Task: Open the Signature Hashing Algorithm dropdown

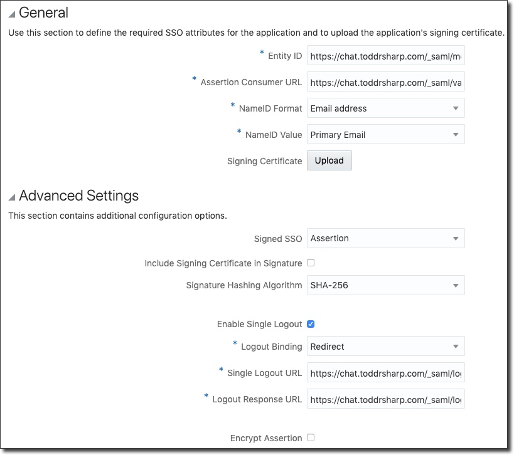Action: [385, 285]
